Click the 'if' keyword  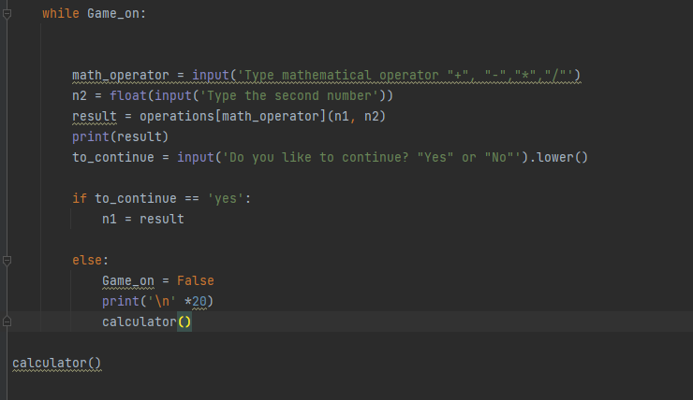tap(80, 198)
